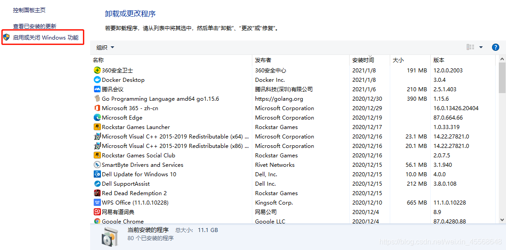Screen dimensions: 506x250
Task: Click publisher Rivet Networks
Action: pyautogui.click(x=275, y=165)
